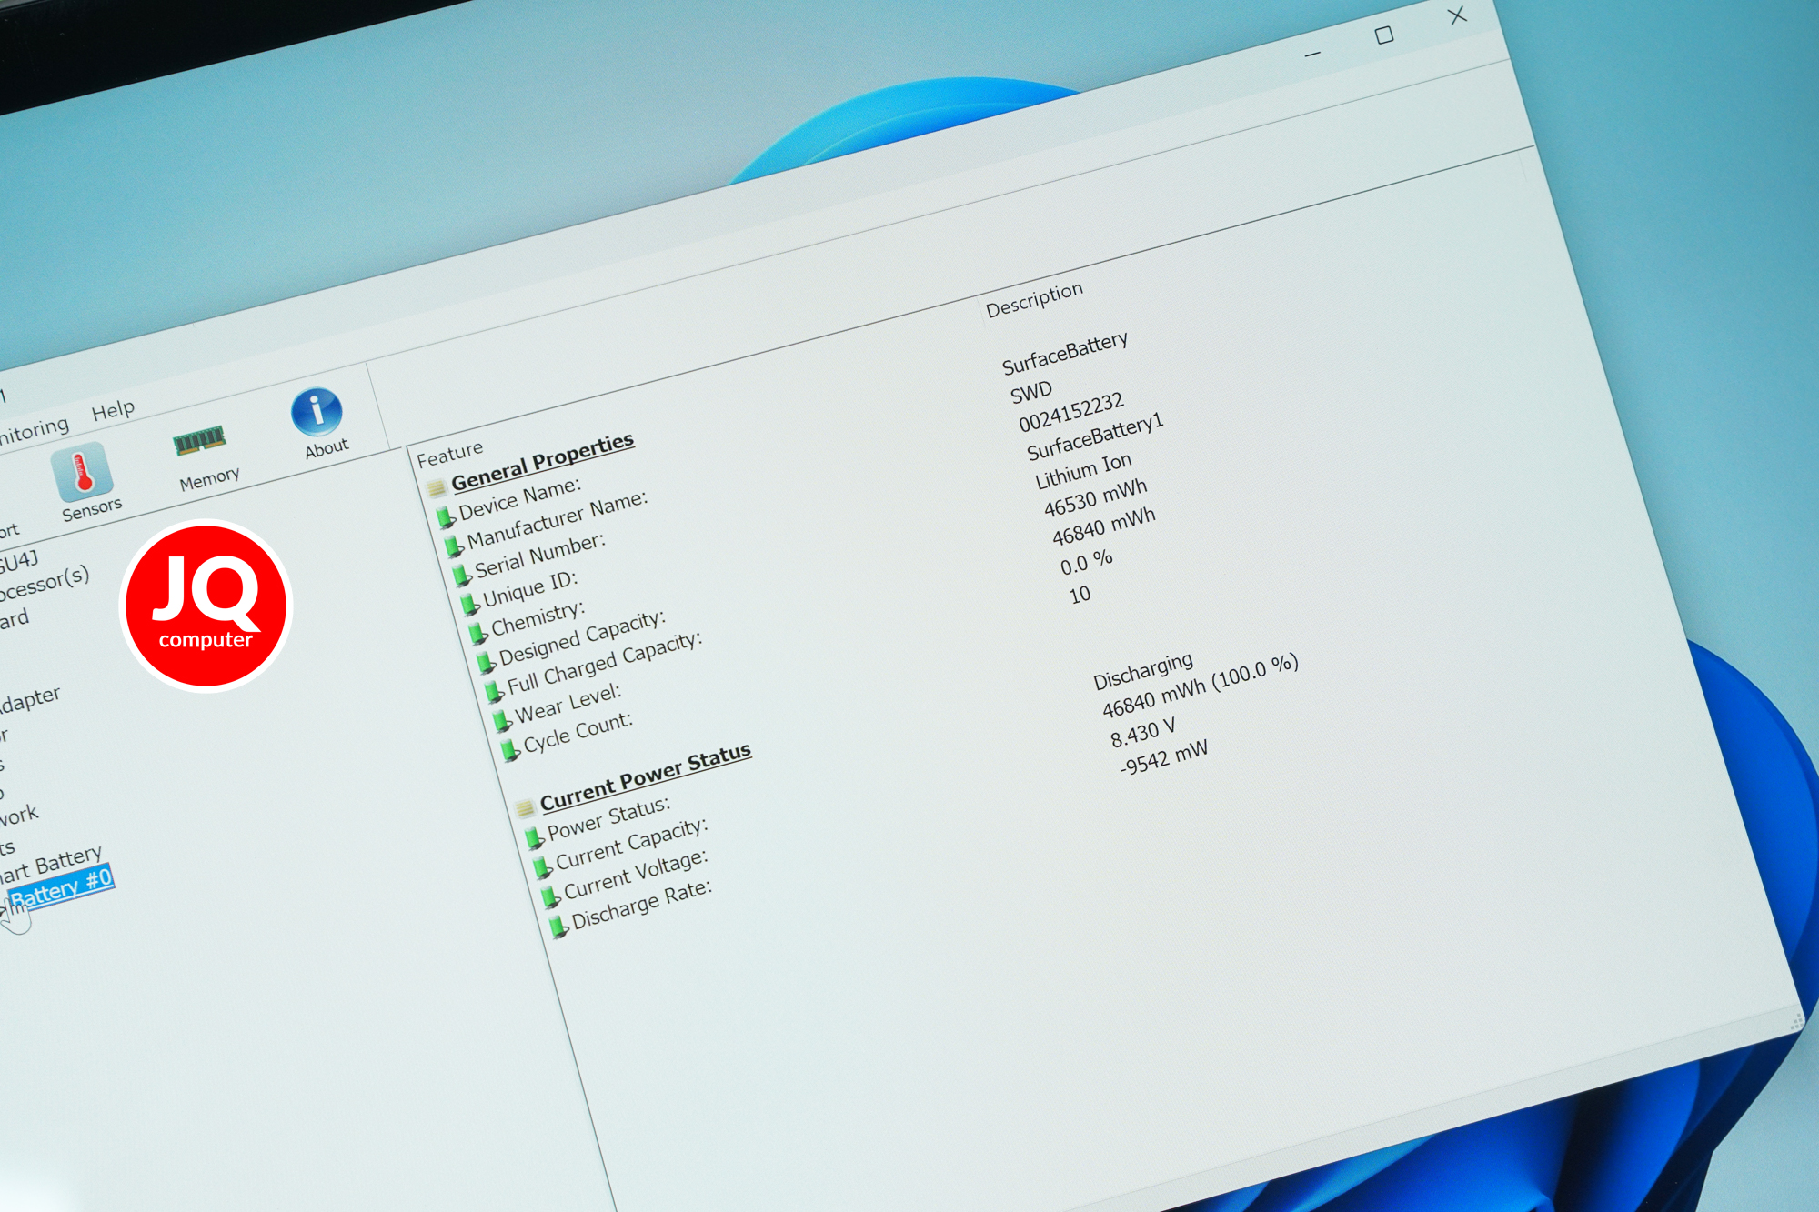Image resolution: width=1819 pixels, height=1212 pixels.
Task: Click the 46840 mWh (100.0 %) value
Action: pos(1200,685)
